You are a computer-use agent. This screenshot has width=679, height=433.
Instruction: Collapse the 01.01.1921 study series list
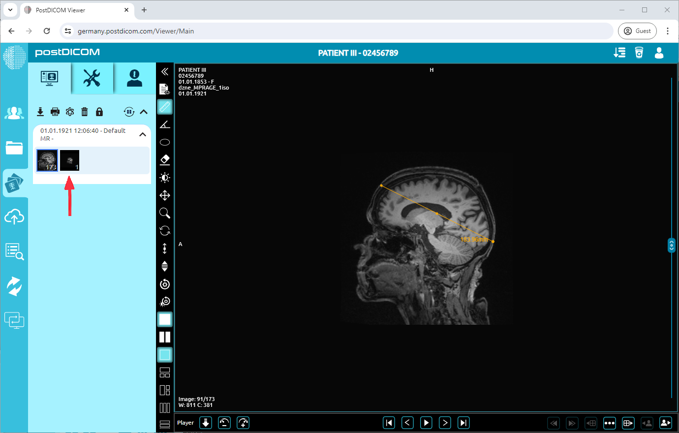(143, 134)
